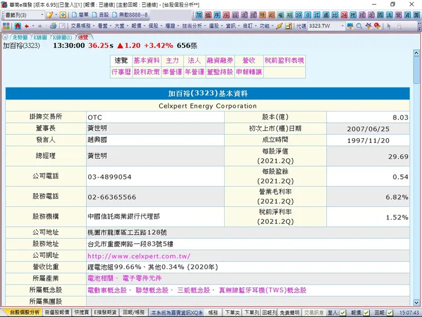Open the company website celxpert.com.tw link
Screen dimensions: 422x317
(x=139, y=256)
